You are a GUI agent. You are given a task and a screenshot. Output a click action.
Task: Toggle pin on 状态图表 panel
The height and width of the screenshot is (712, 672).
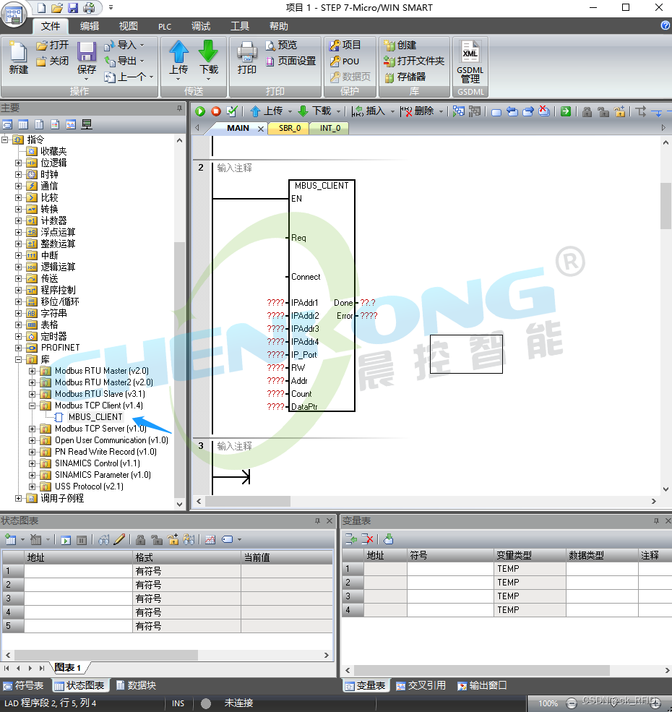pos(317,521)
